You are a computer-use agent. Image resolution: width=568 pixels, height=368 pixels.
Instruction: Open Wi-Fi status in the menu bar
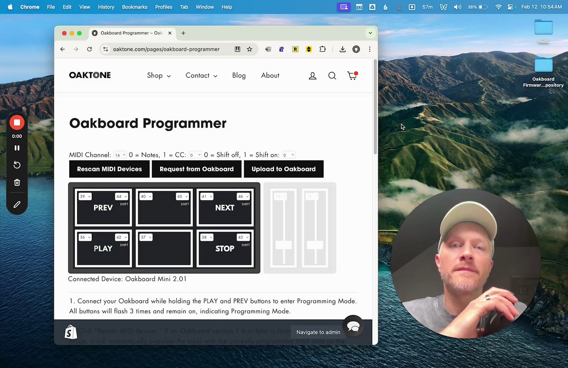point(498,7)
